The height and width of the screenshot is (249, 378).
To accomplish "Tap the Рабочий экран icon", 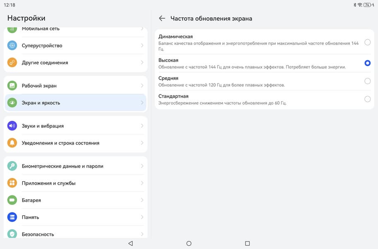I will coord(12,85).
